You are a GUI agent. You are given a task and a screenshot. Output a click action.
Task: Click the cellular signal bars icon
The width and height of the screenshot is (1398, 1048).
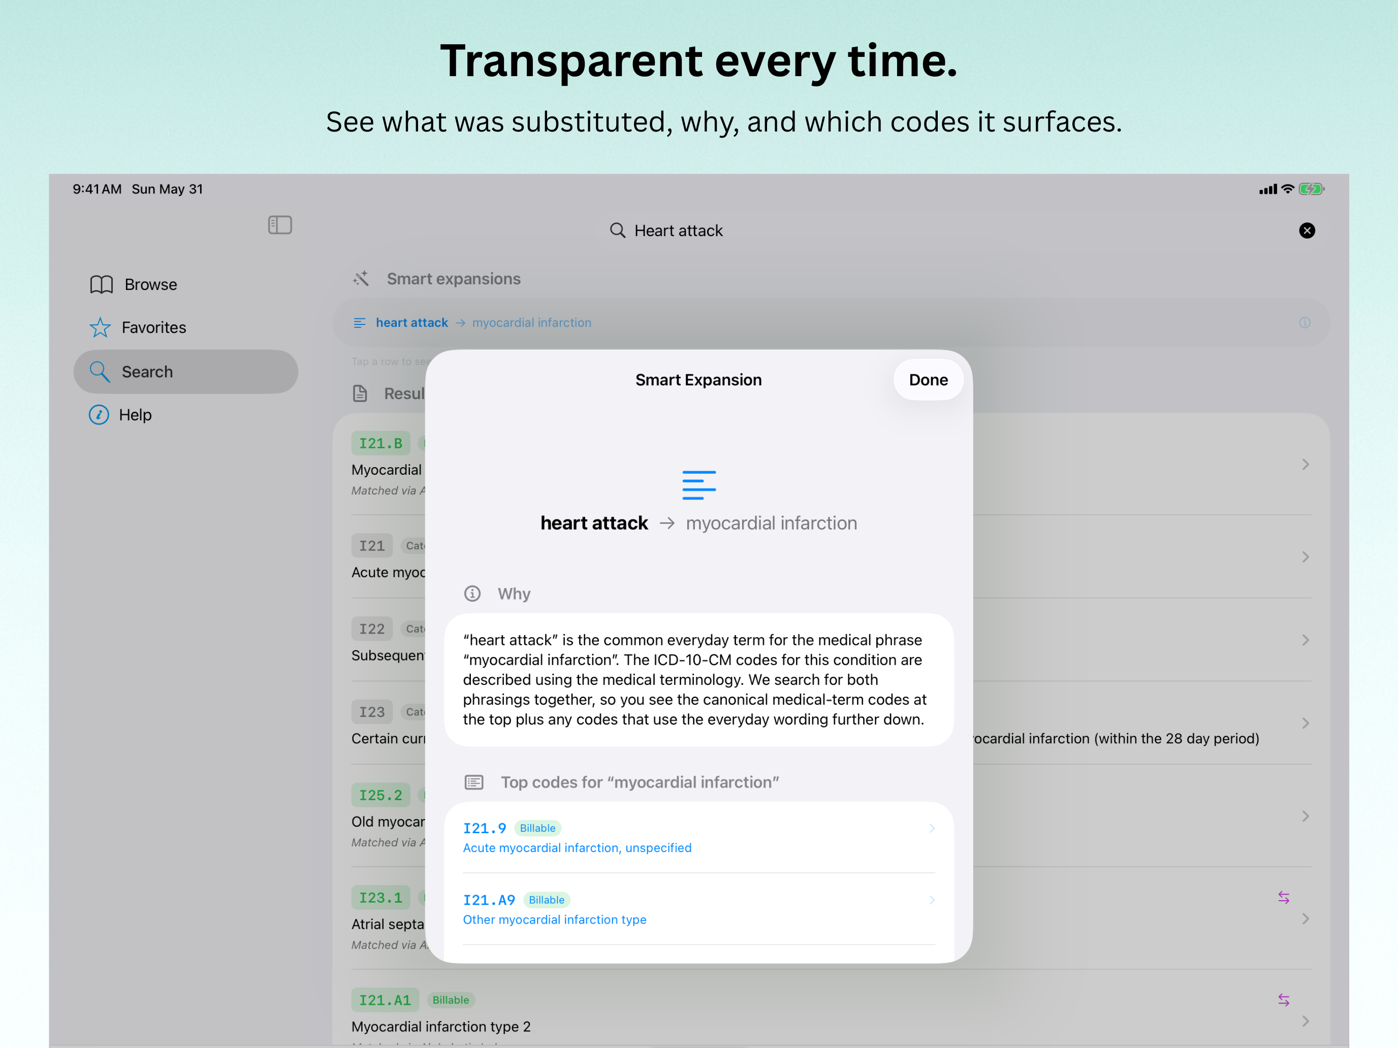1268,189
